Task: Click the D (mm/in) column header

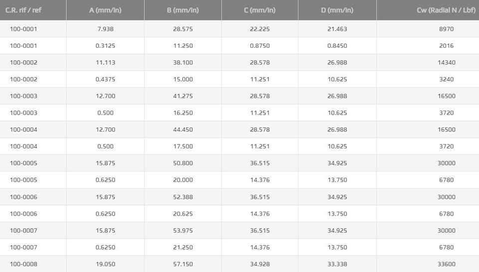Action: (337, 10)
